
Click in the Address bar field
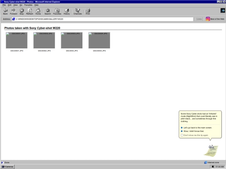(x=103, y=19)
